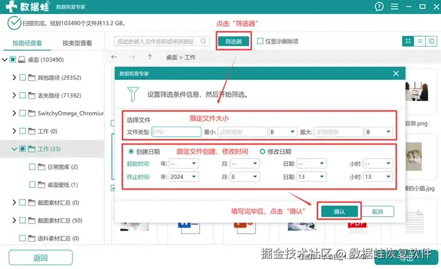Click the 丢失路径 folder icon
441x269 pixels.
coord(31,95)
